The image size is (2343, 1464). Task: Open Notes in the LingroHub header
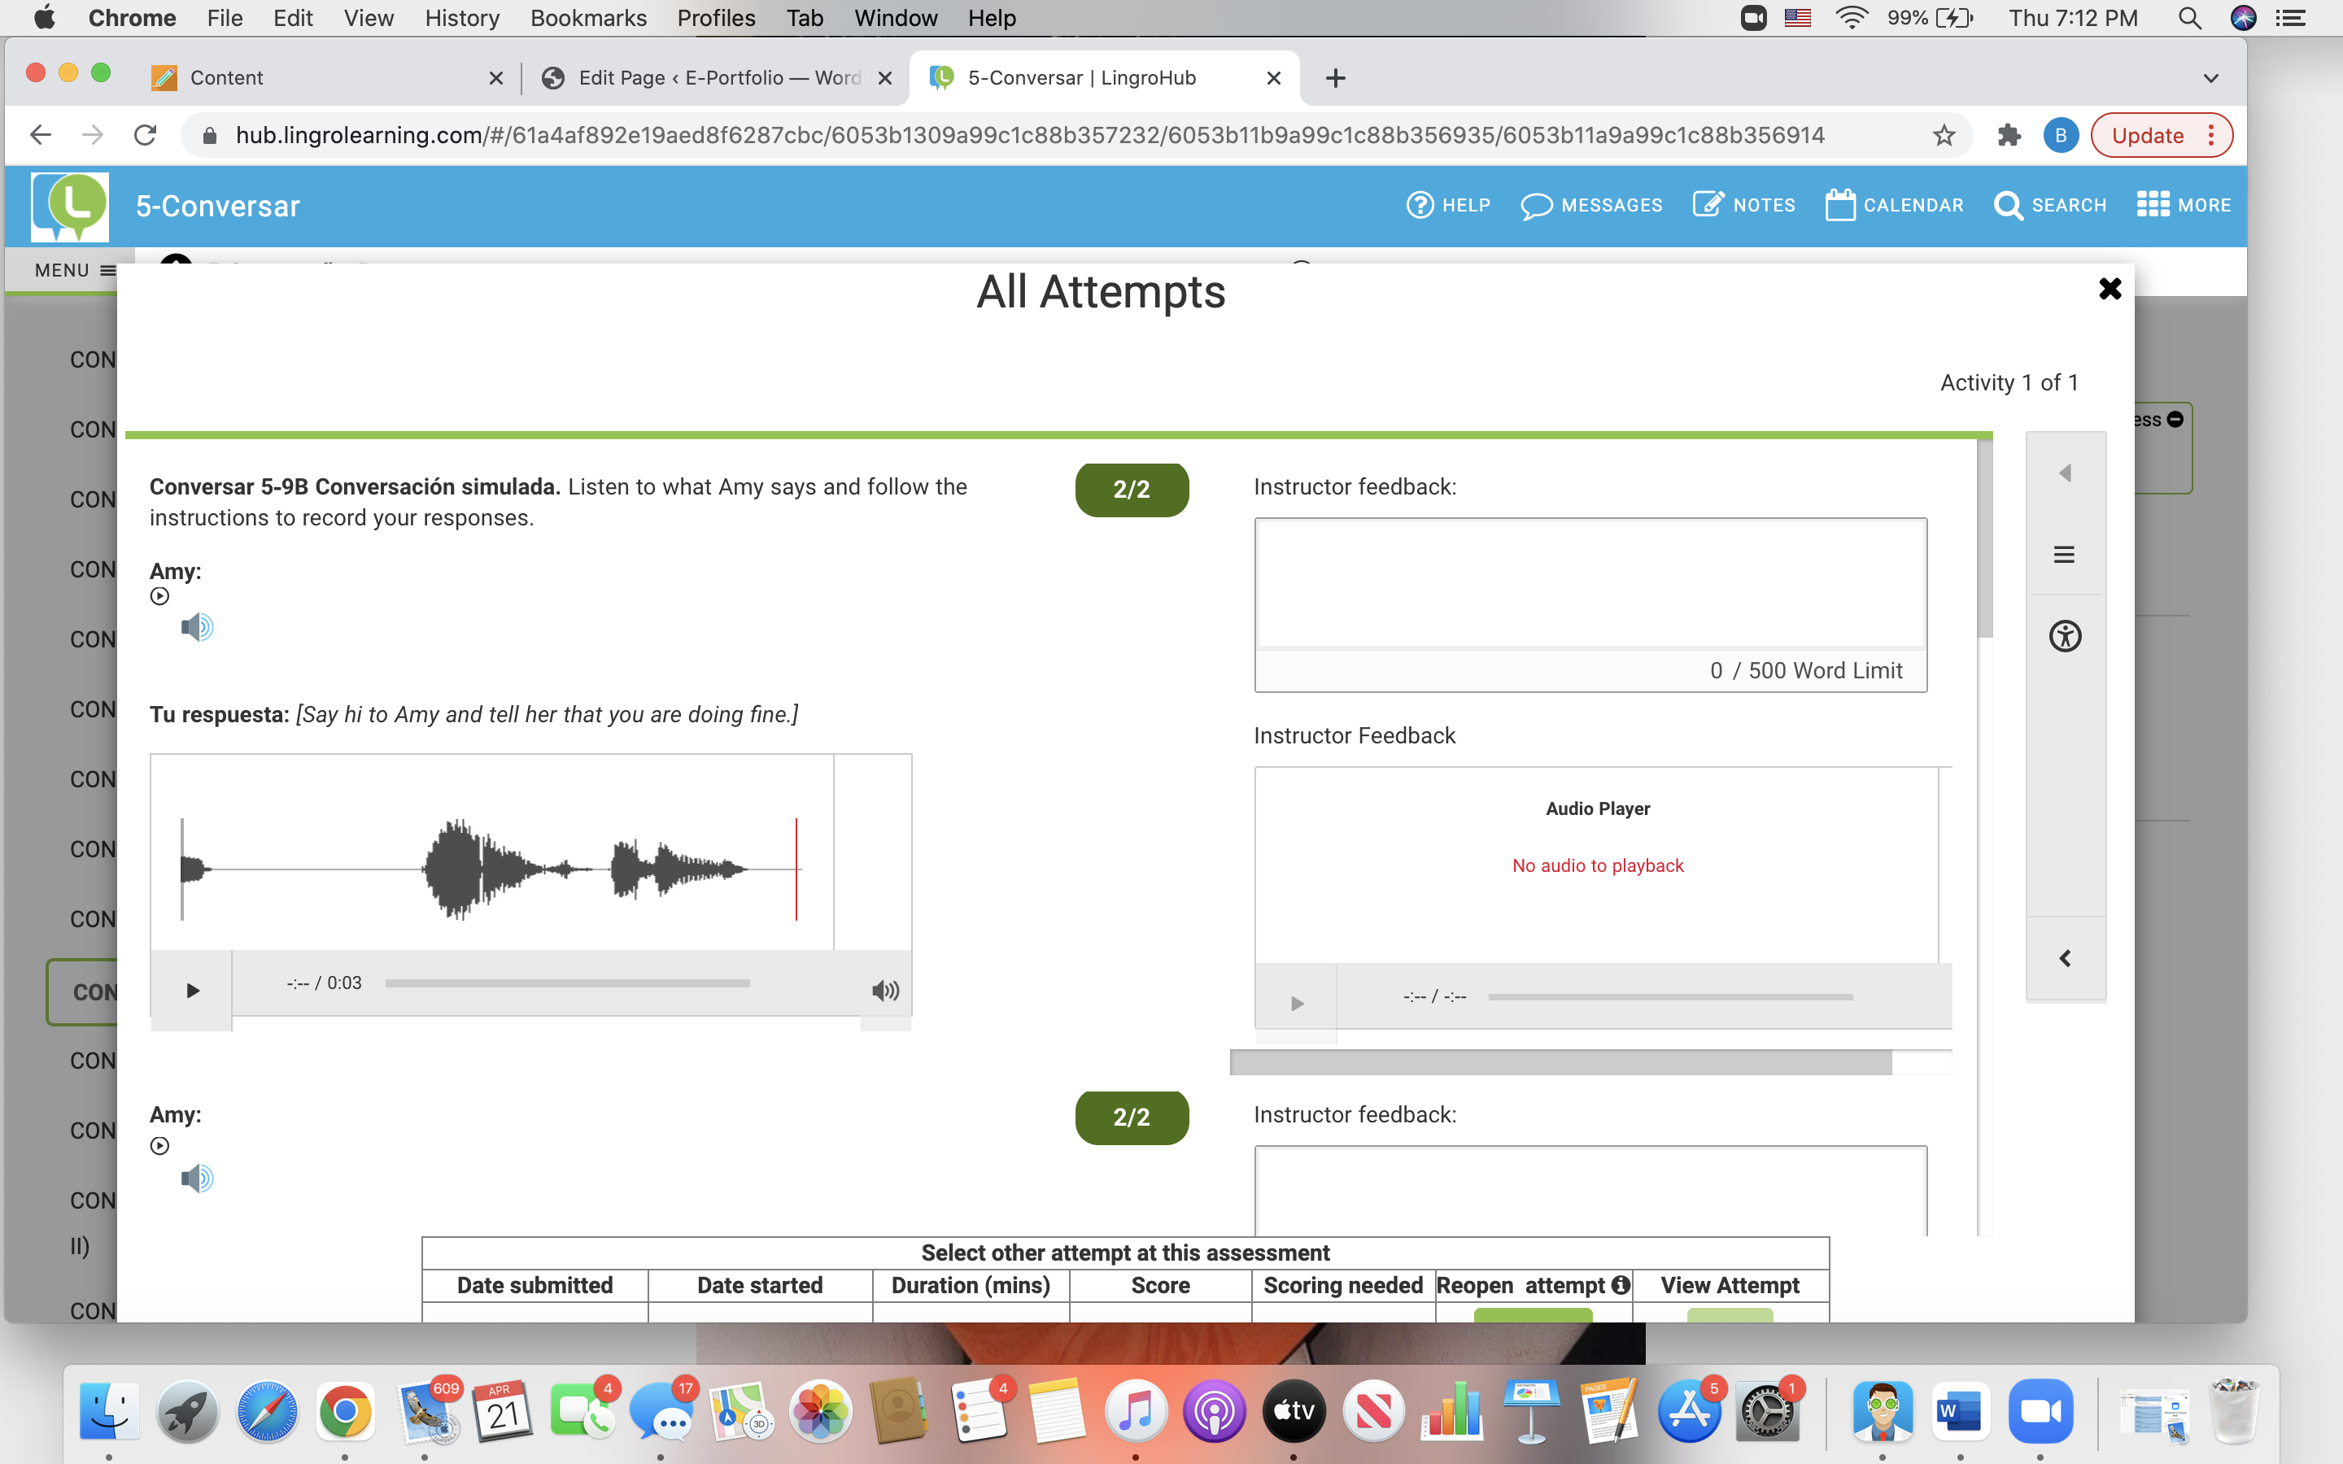point(1743,205)
